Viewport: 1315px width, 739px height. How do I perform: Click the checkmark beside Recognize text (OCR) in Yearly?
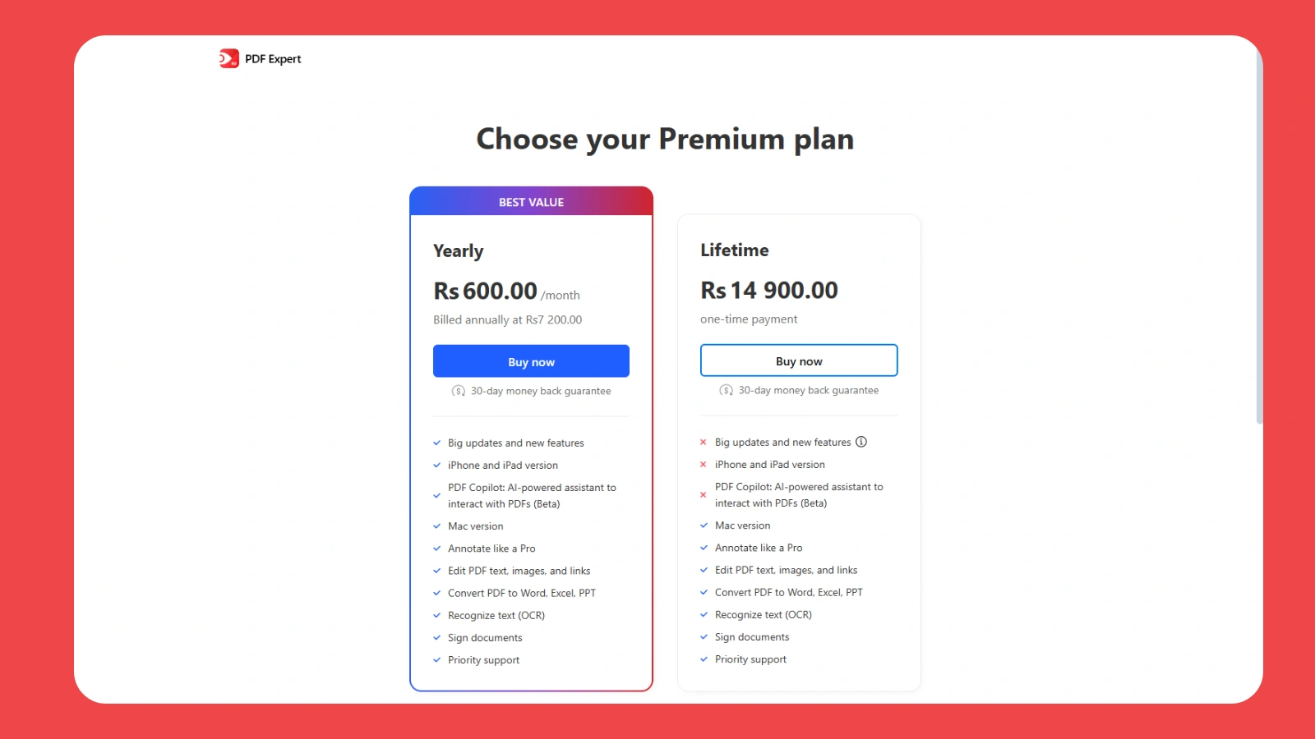[x=436, y=615]
